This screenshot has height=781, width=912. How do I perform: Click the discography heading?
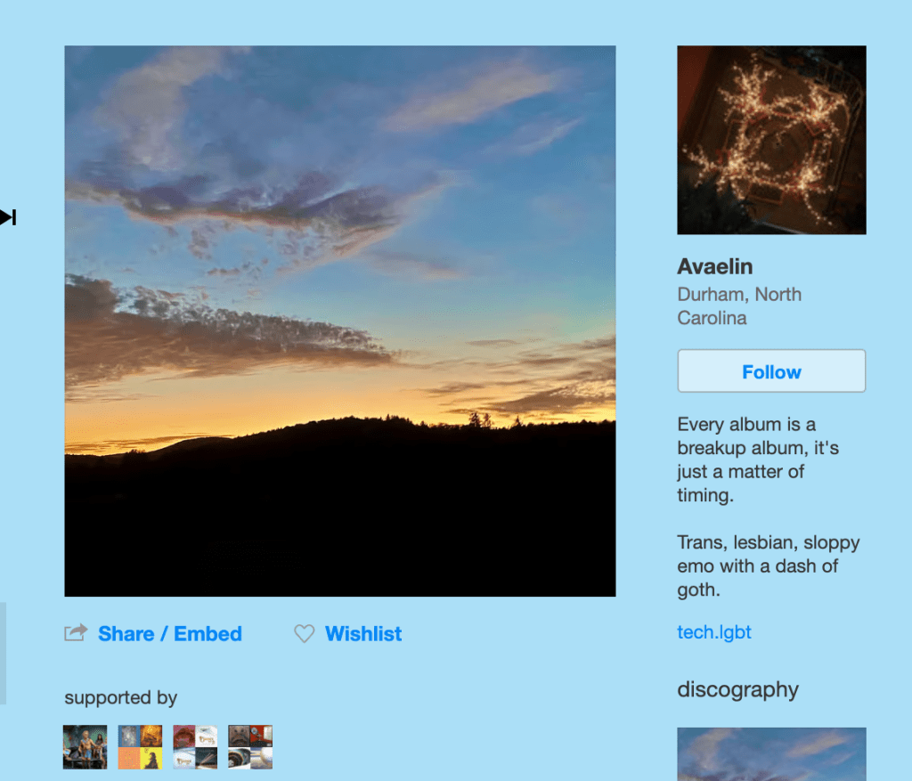coord(737,690)
